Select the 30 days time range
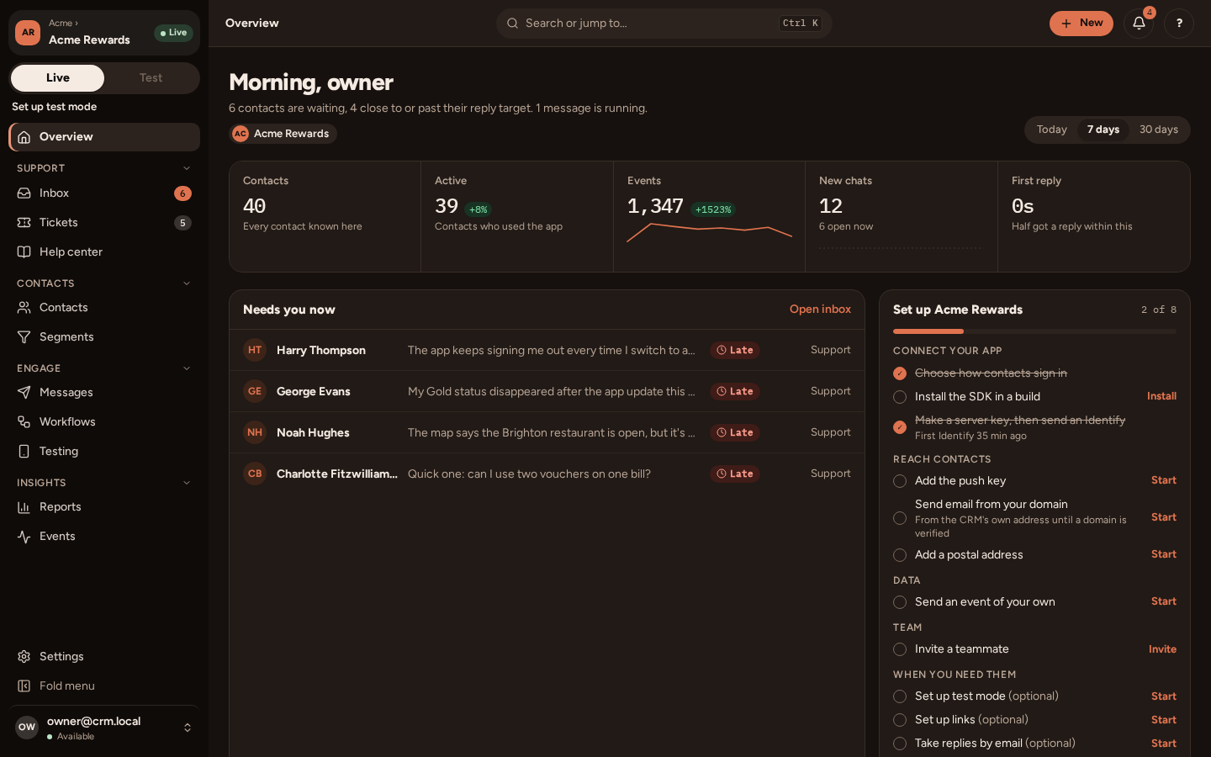Viewport: 1211px width, 757px height. [x=1159, y=130]
